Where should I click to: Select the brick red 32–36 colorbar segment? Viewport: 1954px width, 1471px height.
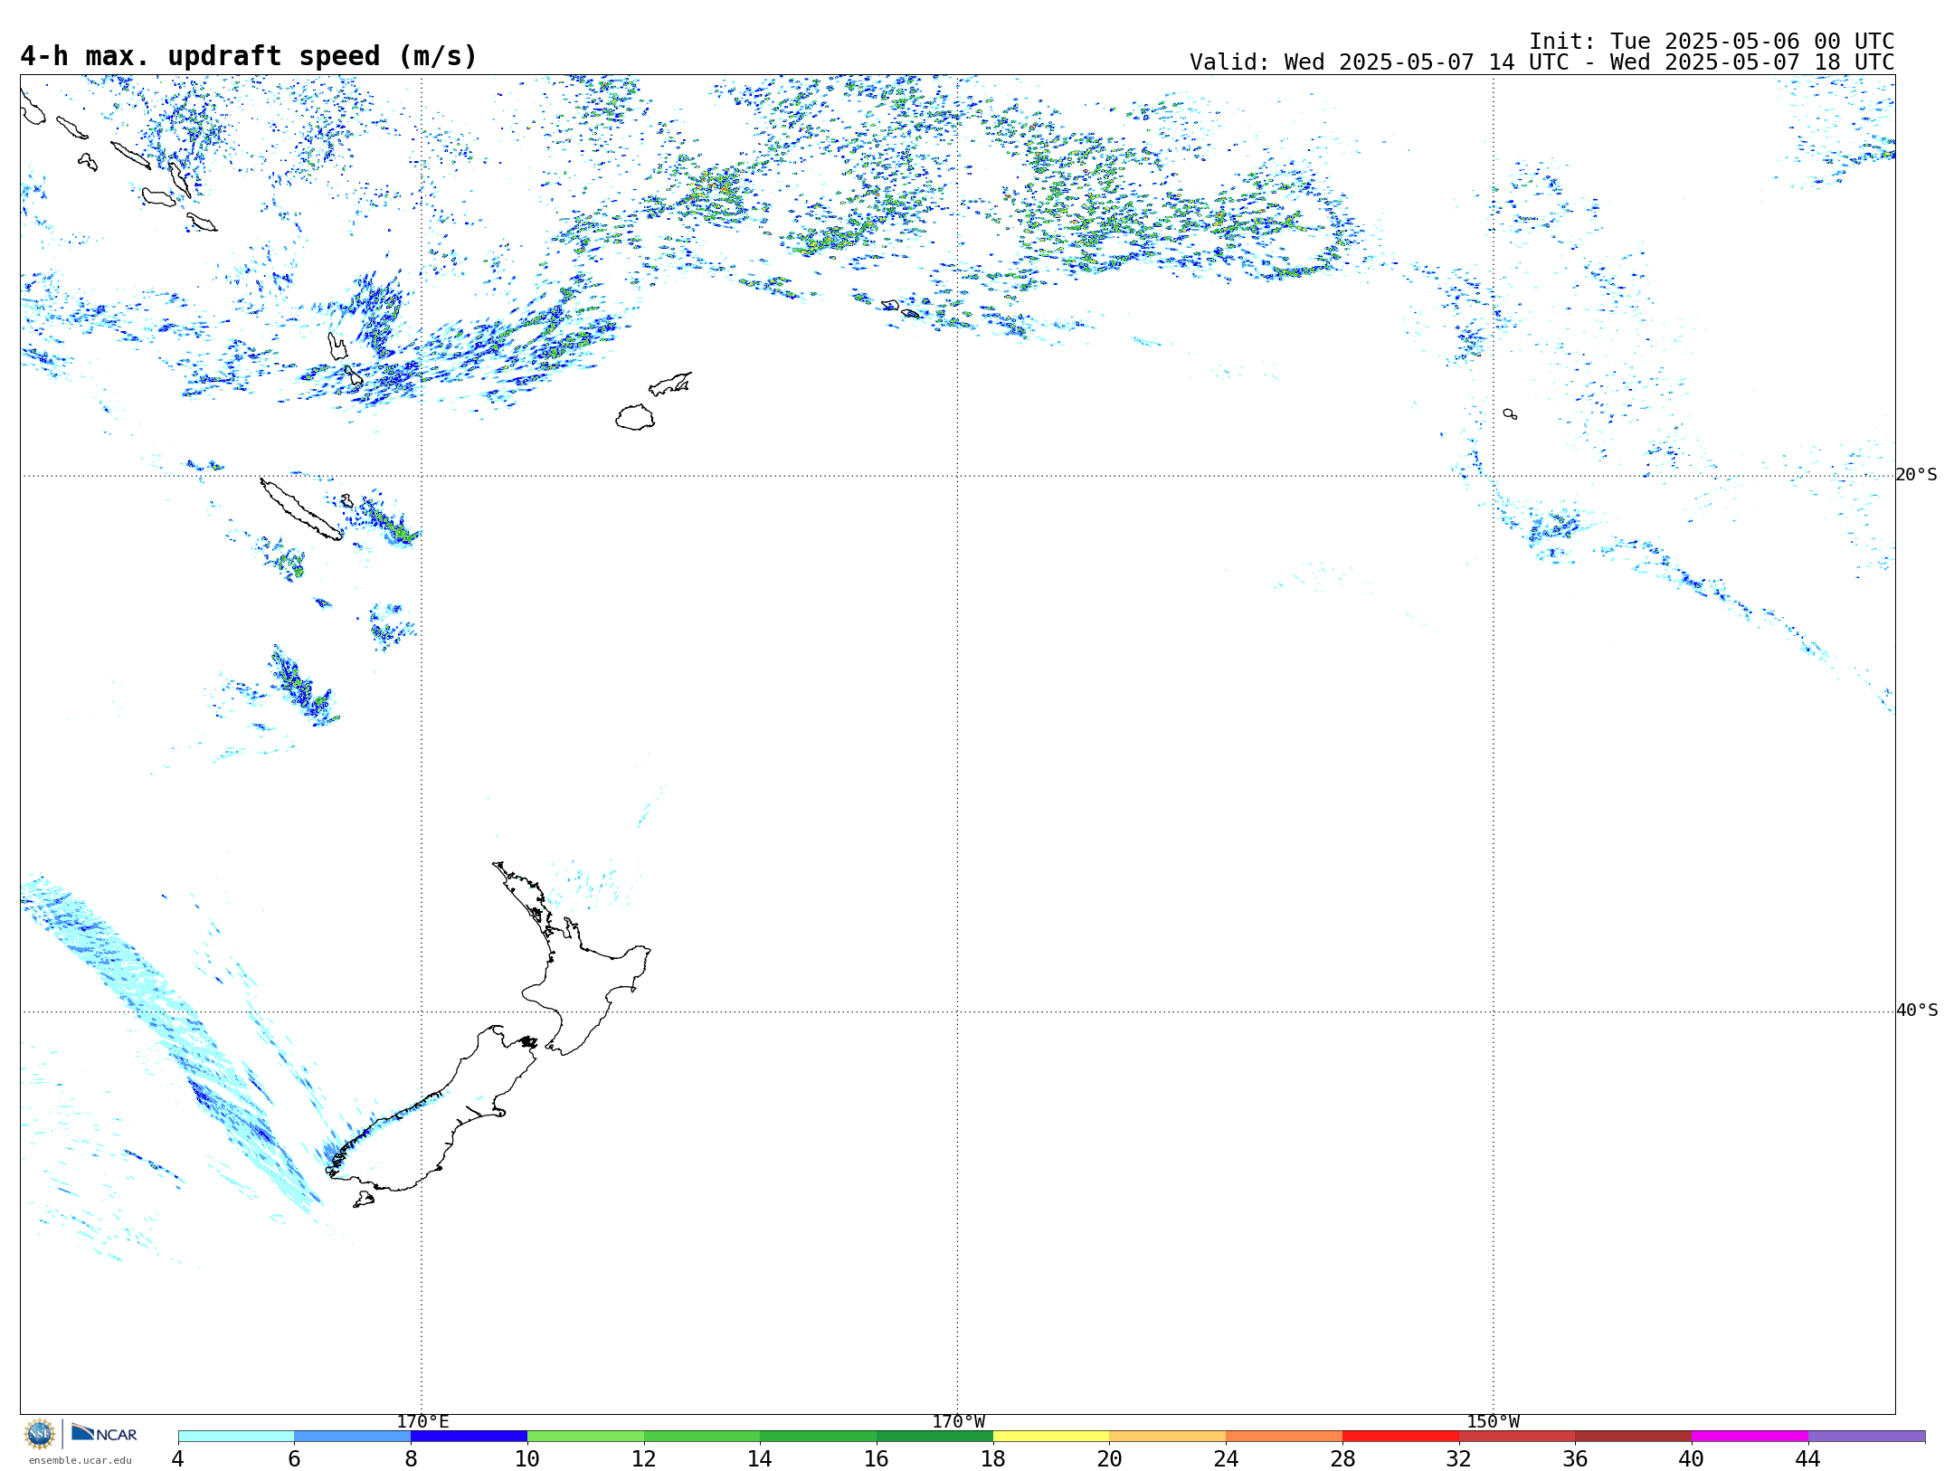pos(1517,1437)
